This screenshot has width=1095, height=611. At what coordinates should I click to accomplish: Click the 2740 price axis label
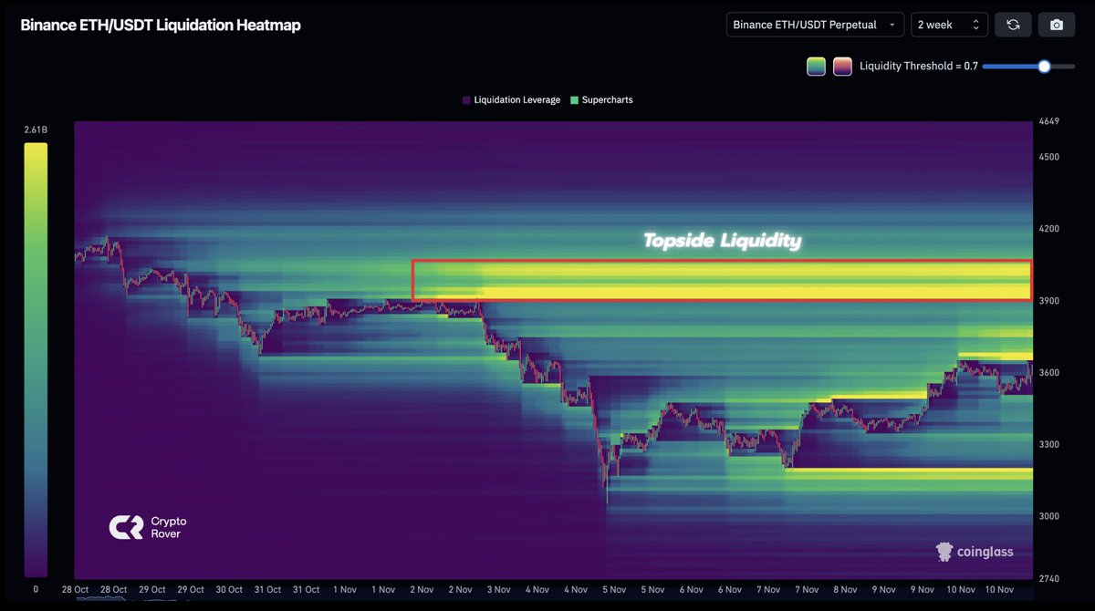click(x=1048, y=579)
